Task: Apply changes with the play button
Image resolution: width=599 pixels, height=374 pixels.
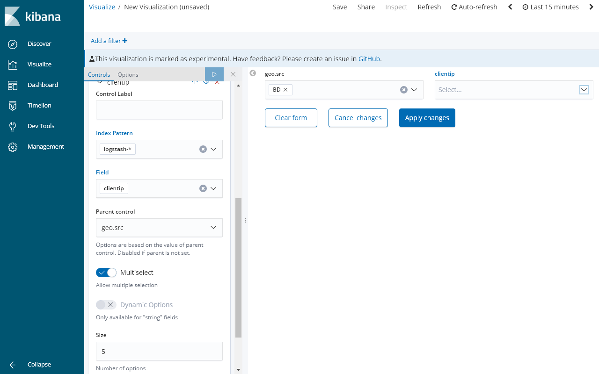Action: (x=214, y=74)
